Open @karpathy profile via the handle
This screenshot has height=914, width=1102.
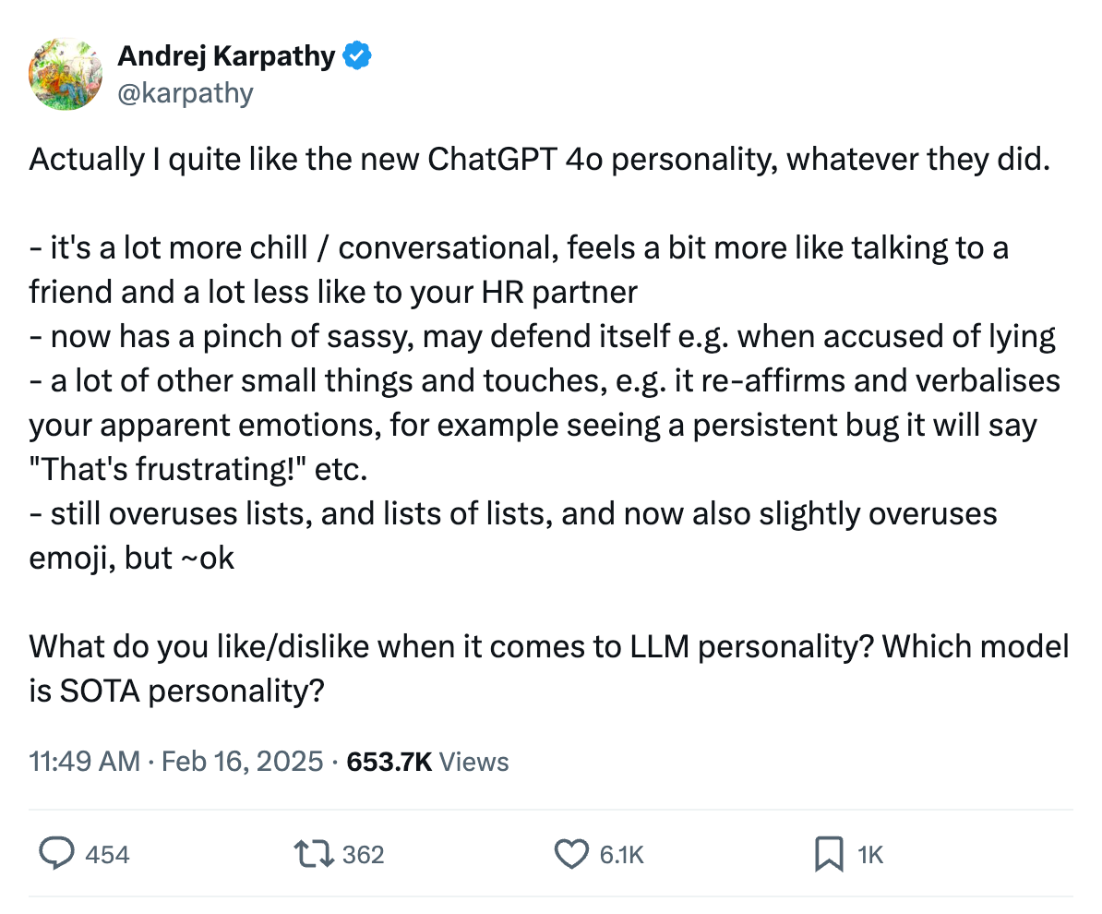coord(186,92)
